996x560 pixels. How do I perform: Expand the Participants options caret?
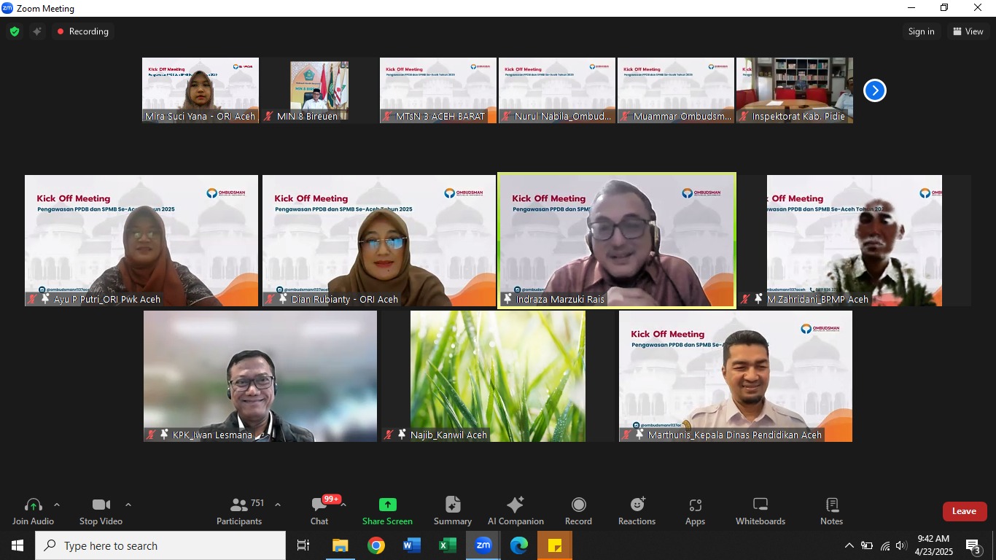click(x=277, y=505)
